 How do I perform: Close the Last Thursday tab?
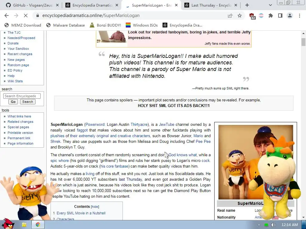click(x=236, y=5)
